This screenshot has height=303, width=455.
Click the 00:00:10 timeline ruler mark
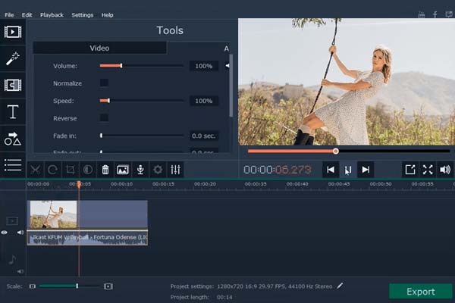121,184
